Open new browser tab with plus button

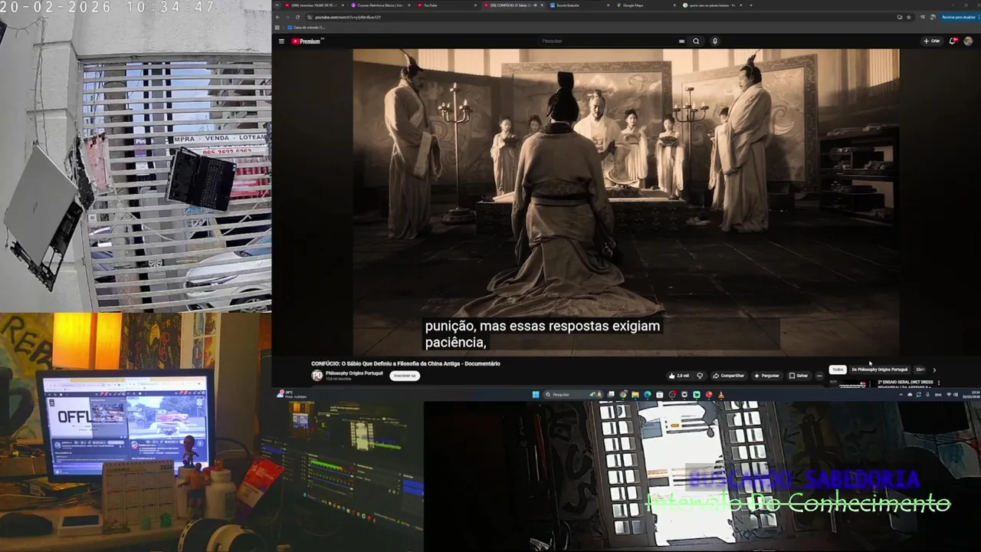click(x=751, y=5)
